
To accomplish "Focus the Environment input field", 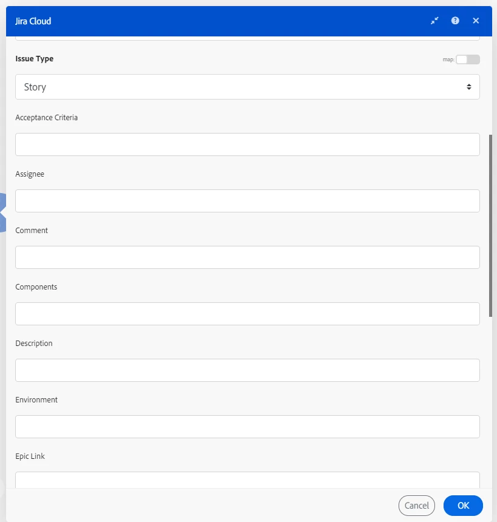I will click(x=247, y=427).
